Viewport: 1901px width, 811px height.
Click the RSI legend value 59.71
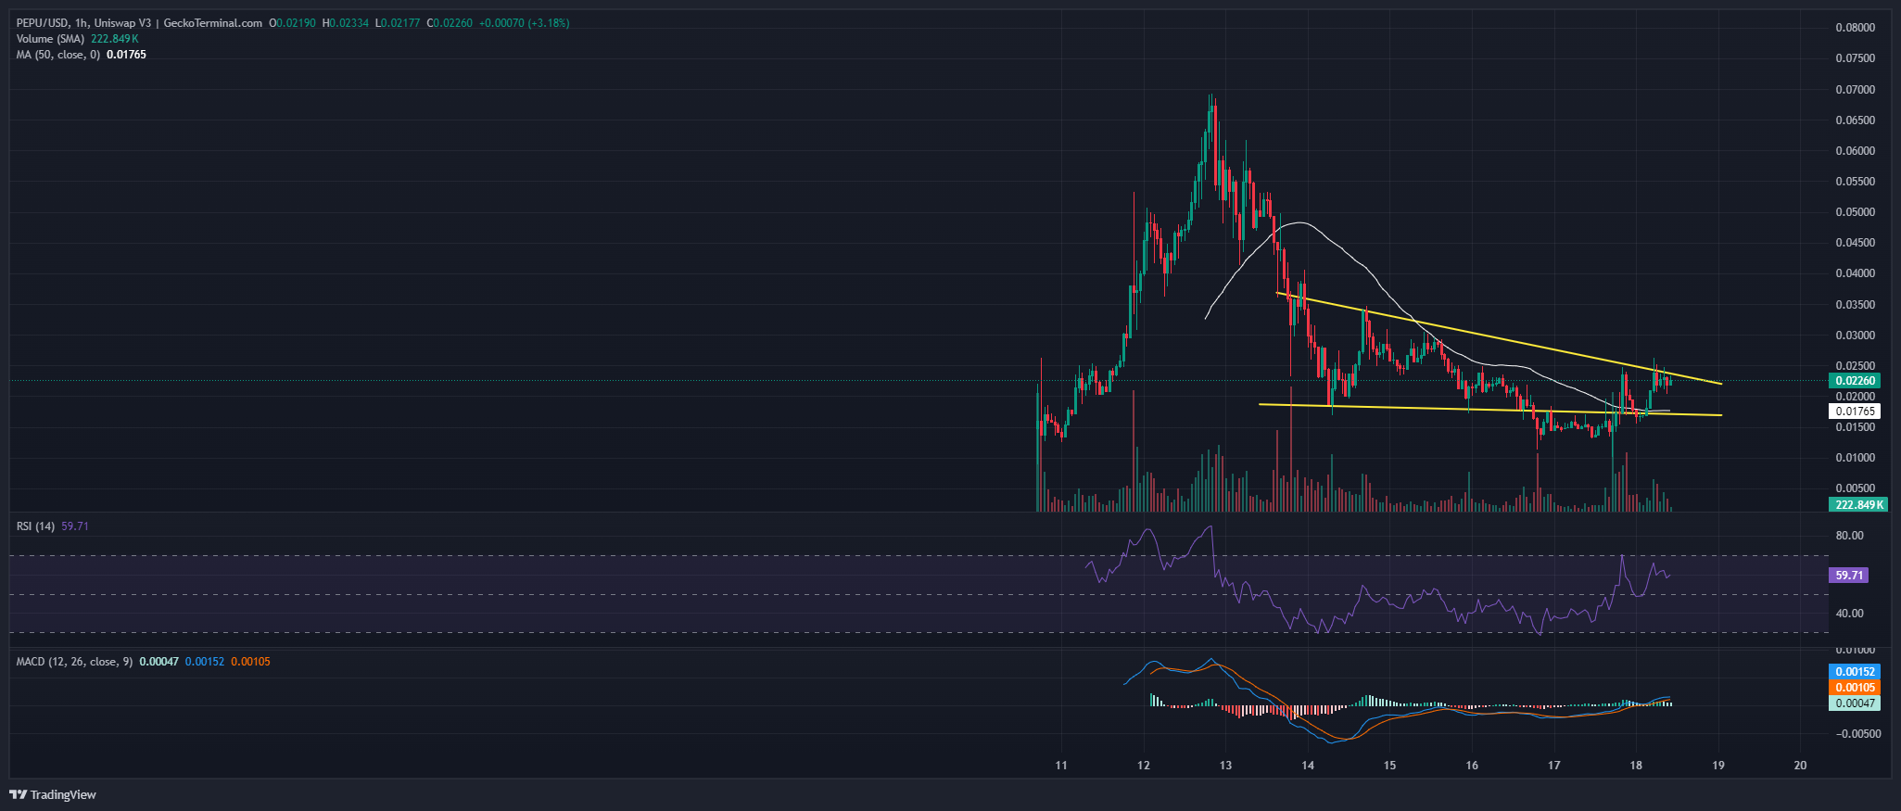(x=75, y=526)
